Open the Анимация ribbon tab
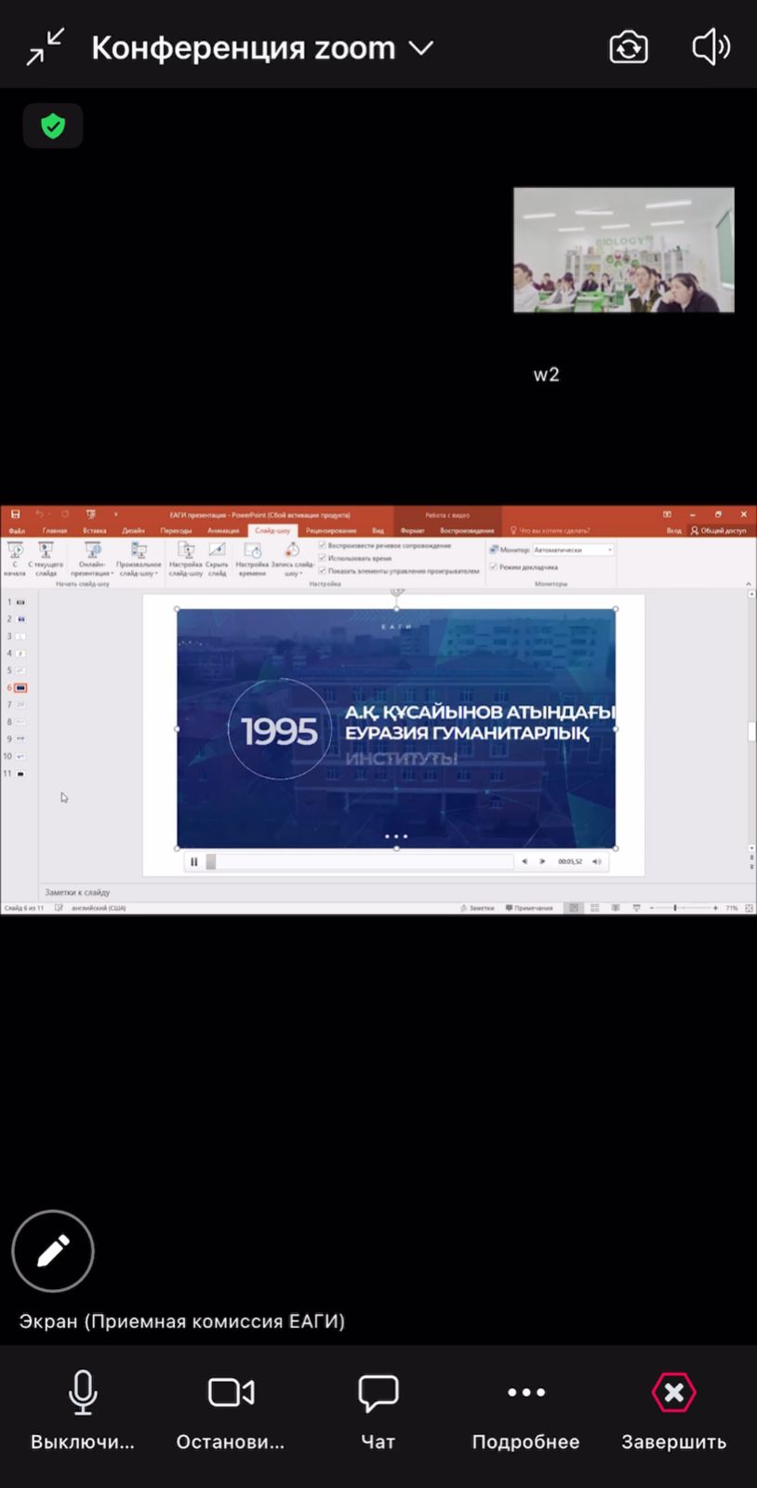 (x=223, y=530)
